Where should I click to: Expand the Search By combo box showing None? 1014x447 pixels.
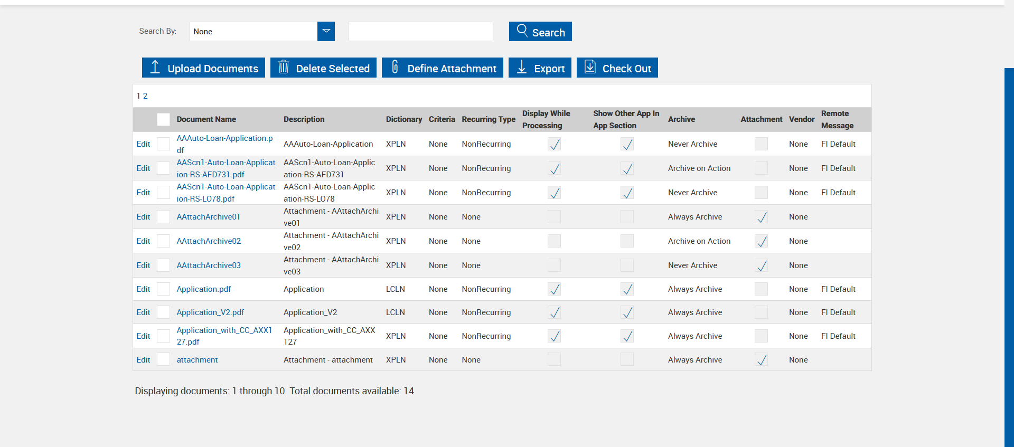click(x=253, y=32)
